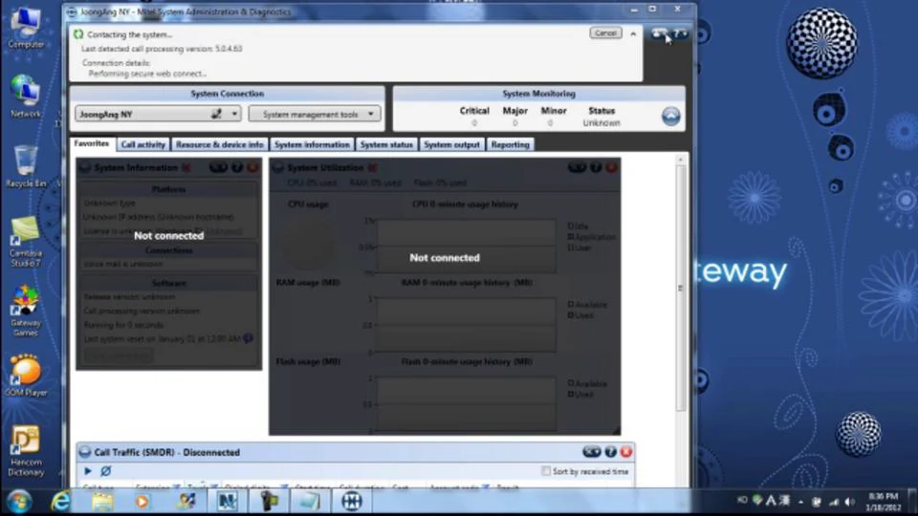Screen dimensions: 918x516
Task: Click the round System Monitoring expand button
Action: 671,116
